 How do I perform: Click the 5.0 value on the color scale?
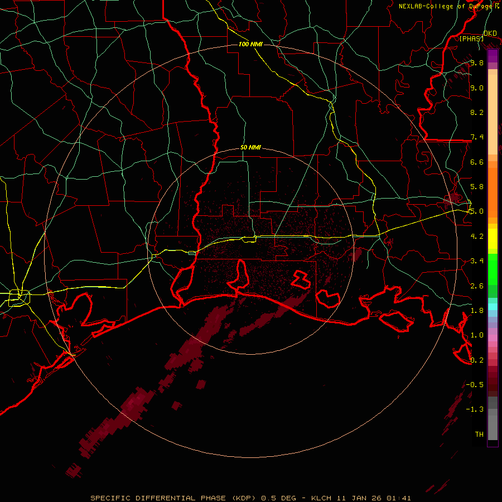pyautogui.click(x=477, y=211)
